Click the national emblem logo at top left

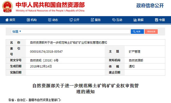tap(7, 7)
